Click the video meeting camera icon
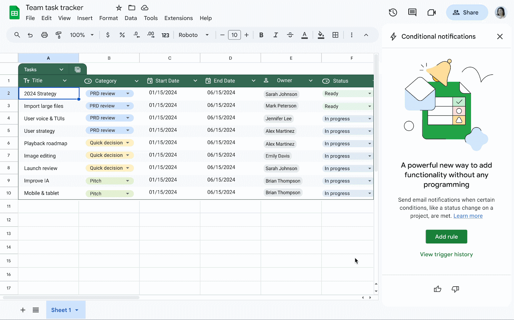Image resolution: width=514 pixels, height=320 pixels. pyautogui.click(x=431, y=13)
